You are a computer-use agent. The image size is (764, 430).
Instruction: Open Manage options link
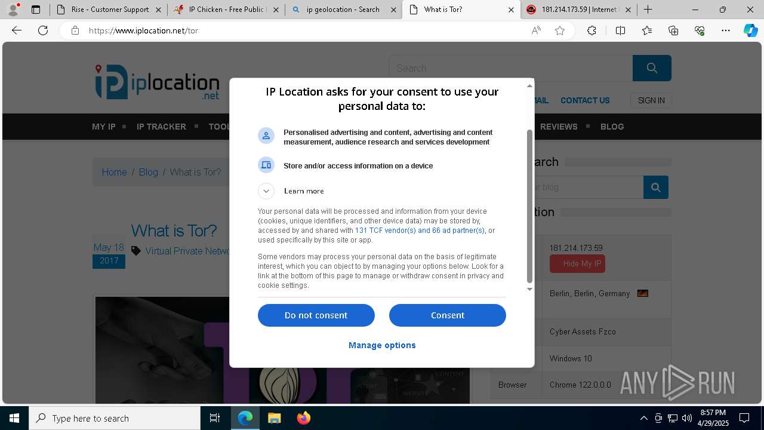coord(382,345)
